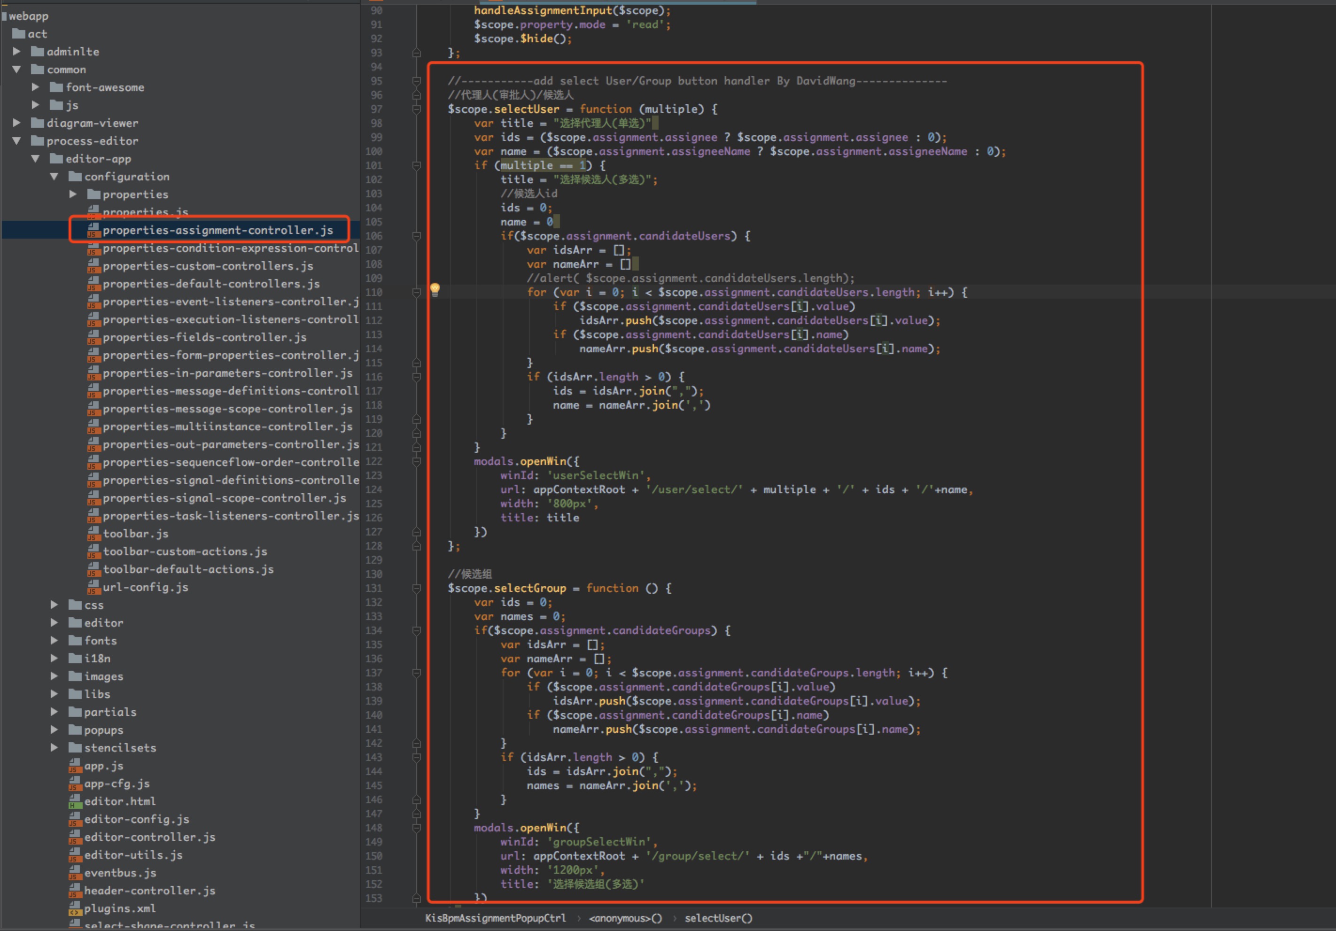Collapse the configuration folder arrow
Screen dimensions: 1336x931
coord(54,176)
